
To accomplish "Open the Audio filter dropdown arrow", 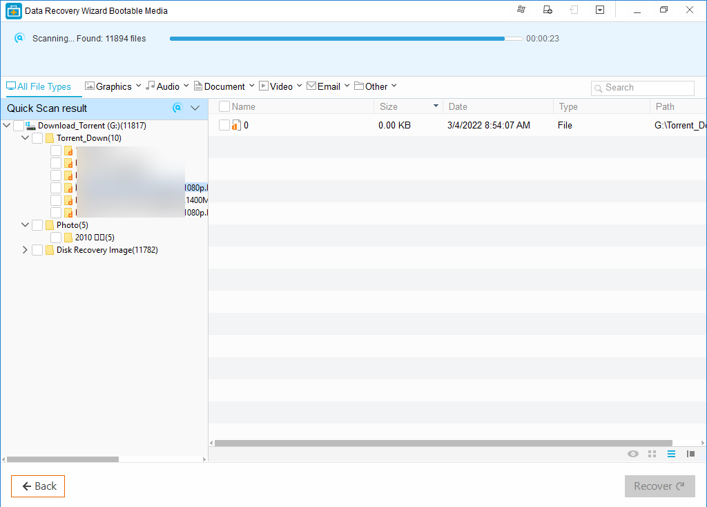I will pyautogui.click(x=186, y=86).
